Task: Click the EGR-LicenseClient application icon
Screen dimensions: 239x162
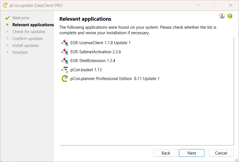Action: (65, 43)
